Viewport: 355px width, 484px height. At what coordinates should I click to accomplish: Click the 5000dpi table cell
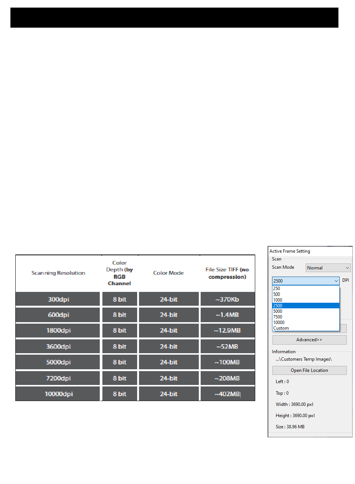[x=58, y=362]
